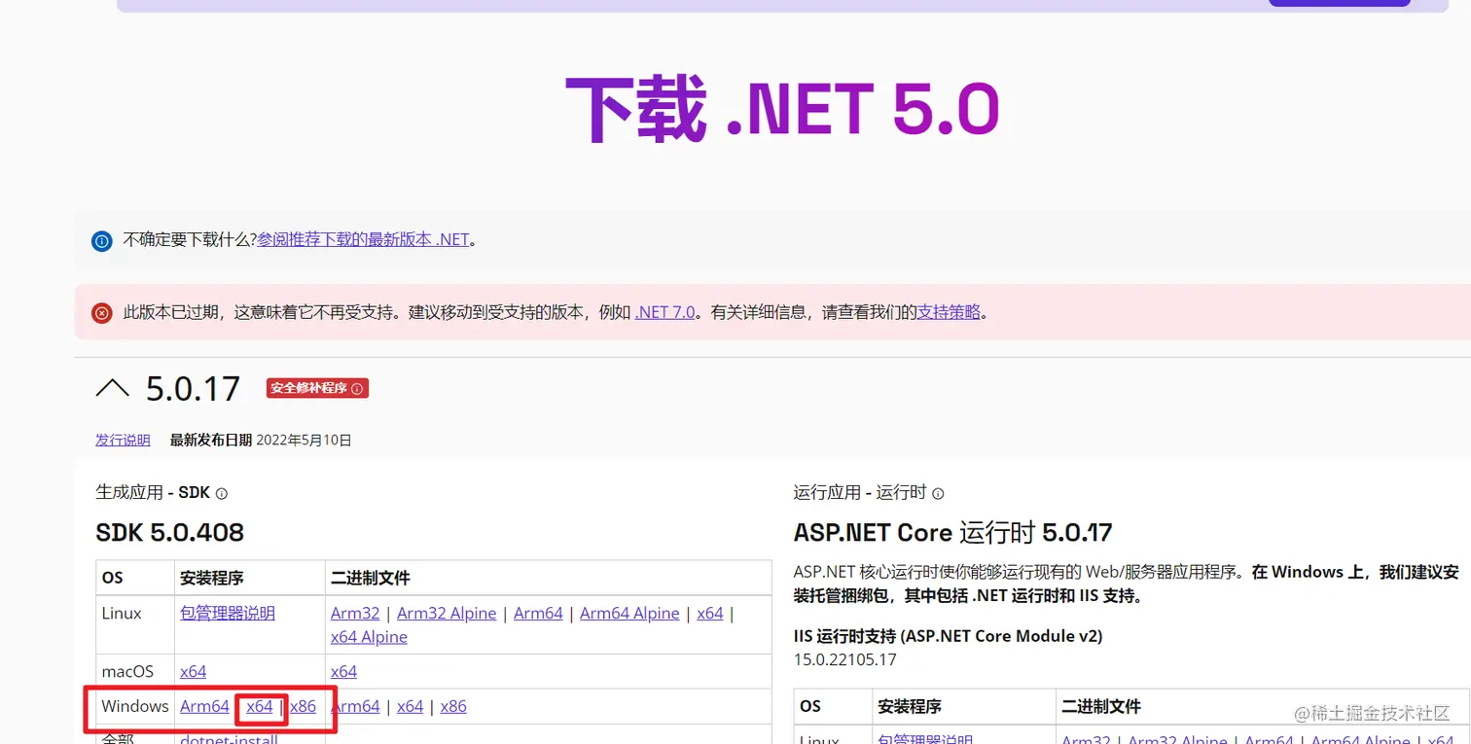Image resolution: width=1471 pixels, height=744 pixels.
Task: Open the 支持策略 link
Action: tap(949, 312)
